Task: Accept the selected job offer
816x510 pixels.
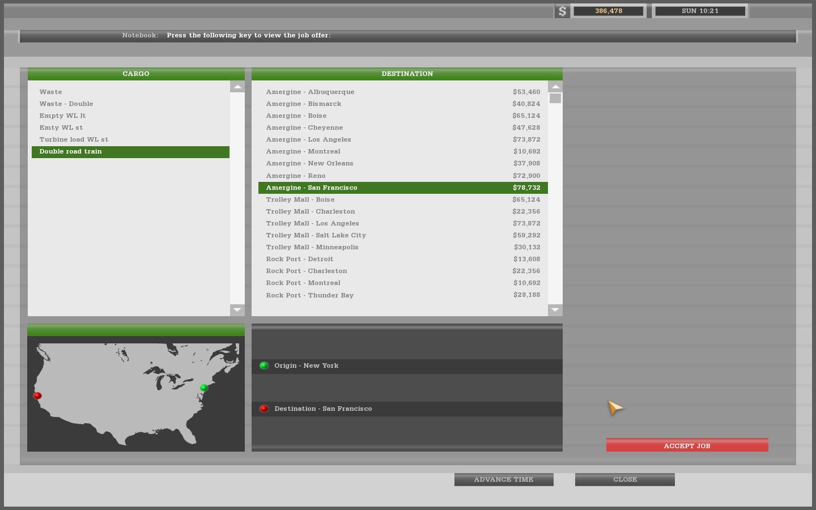Action: (x=687, y=445)
